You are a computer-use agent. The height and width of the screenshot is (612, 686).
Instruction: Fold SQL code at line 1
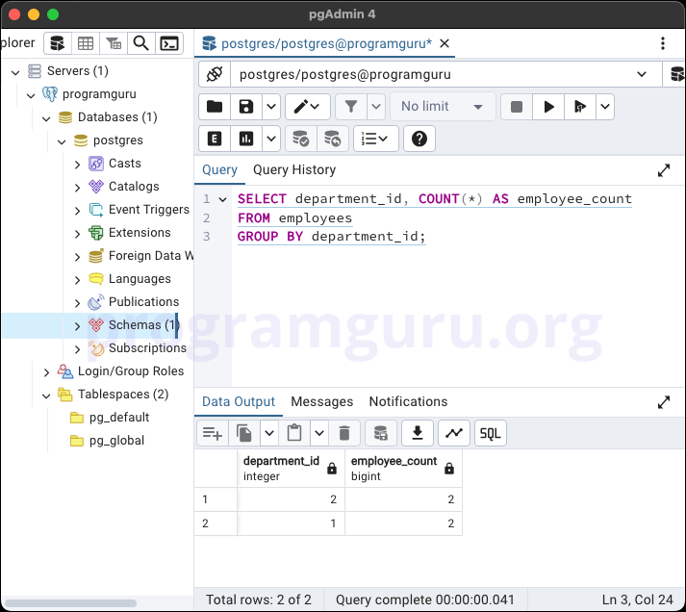pos(222,199)
